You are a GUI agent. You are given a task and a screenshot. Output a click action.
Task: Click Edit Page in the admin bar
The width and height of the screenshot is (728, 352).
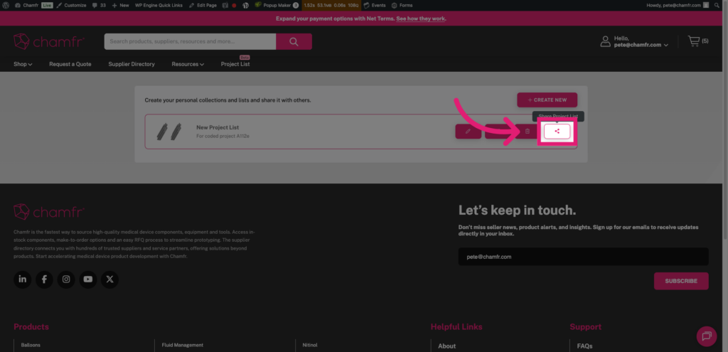(203, 5)
